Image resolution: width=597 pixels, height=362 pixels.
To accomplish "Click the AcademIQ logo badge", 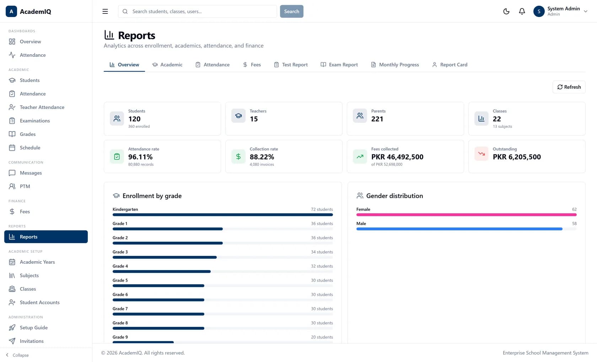I will point(11,11).
